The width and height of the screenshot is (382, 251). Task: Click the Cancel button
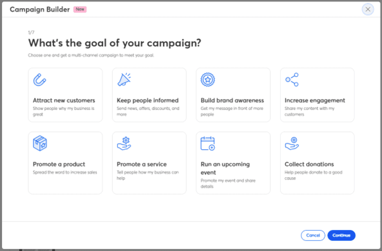(x=313, y=236)
